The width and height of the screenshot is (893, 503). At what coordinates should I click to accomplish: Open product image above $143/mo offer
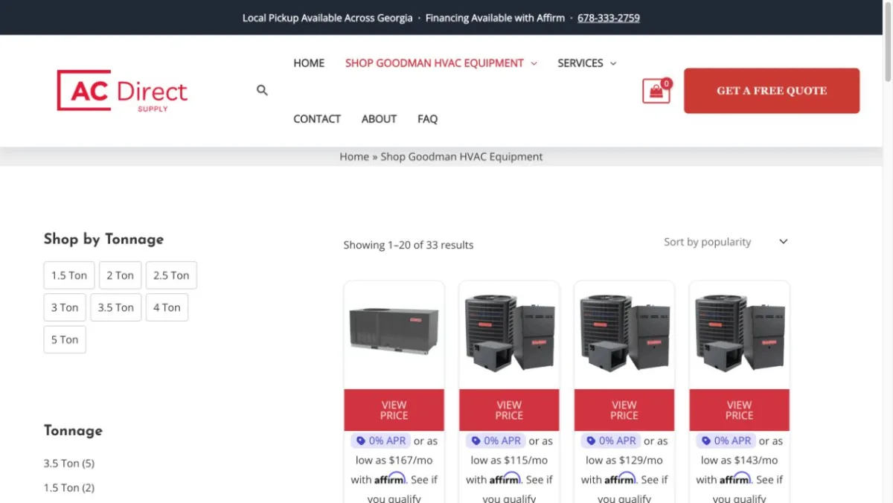tap(740, 333)
